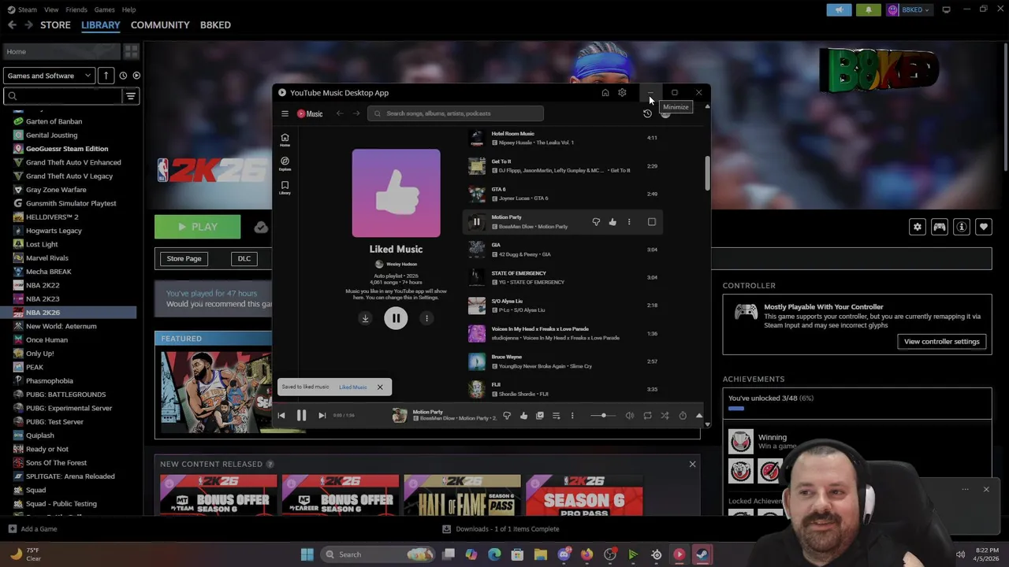Open three-dot menu on Motion Party row
The width and height of the screenshot is (1009, 567).
[x=629, y=222]
